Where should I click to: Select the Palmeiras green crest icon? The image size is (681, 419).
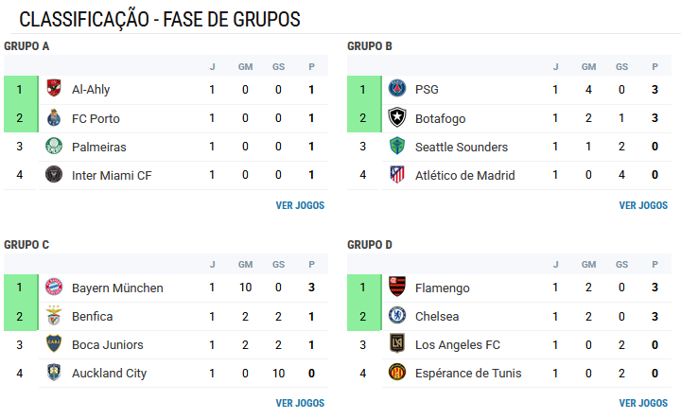coord(54,147)
